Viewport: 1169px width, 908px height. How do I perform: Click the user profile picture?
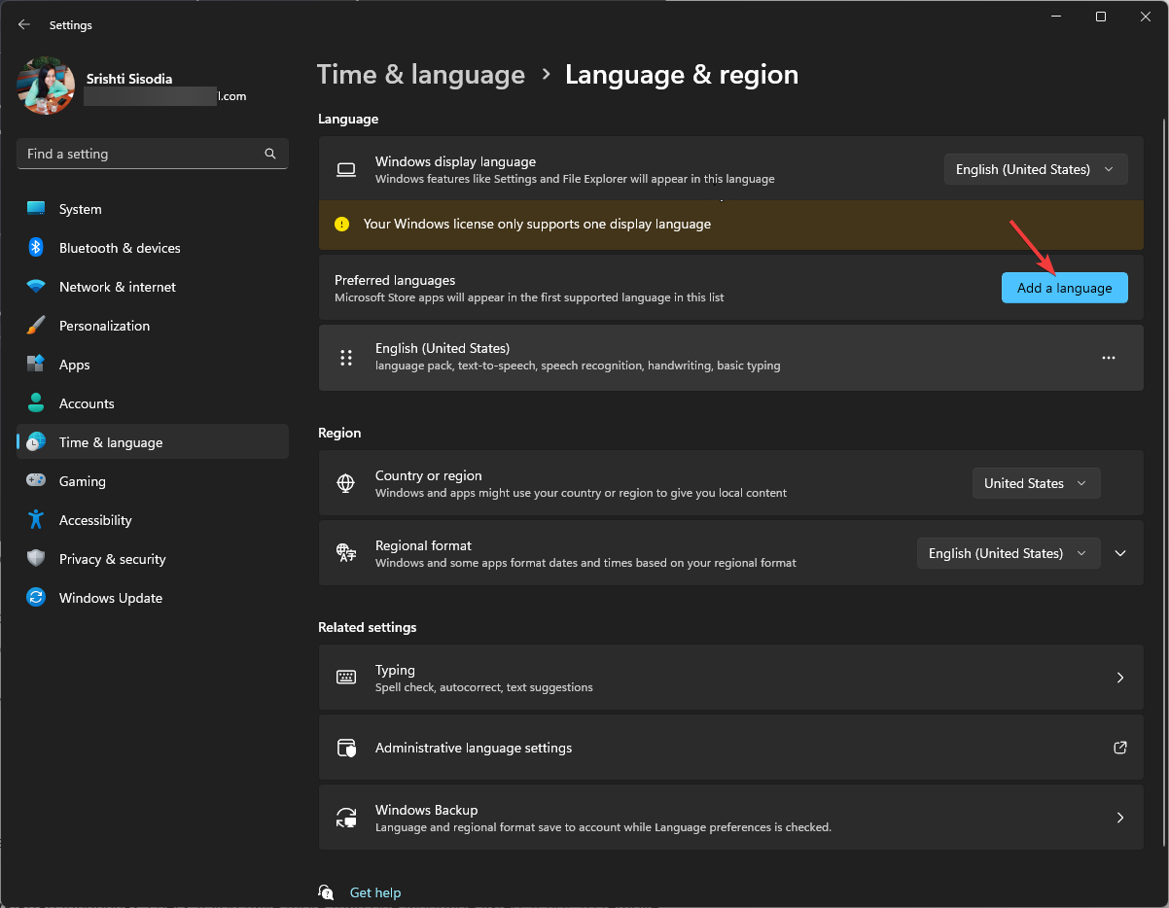coord(46,87)
